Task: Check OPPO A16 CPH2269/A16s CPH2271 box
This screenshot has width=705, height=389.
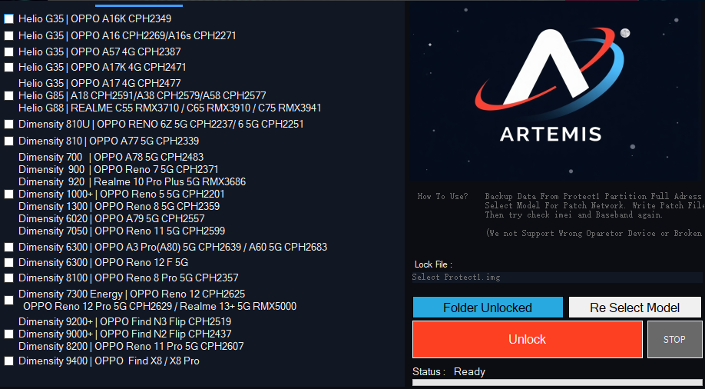Action: 8,35
